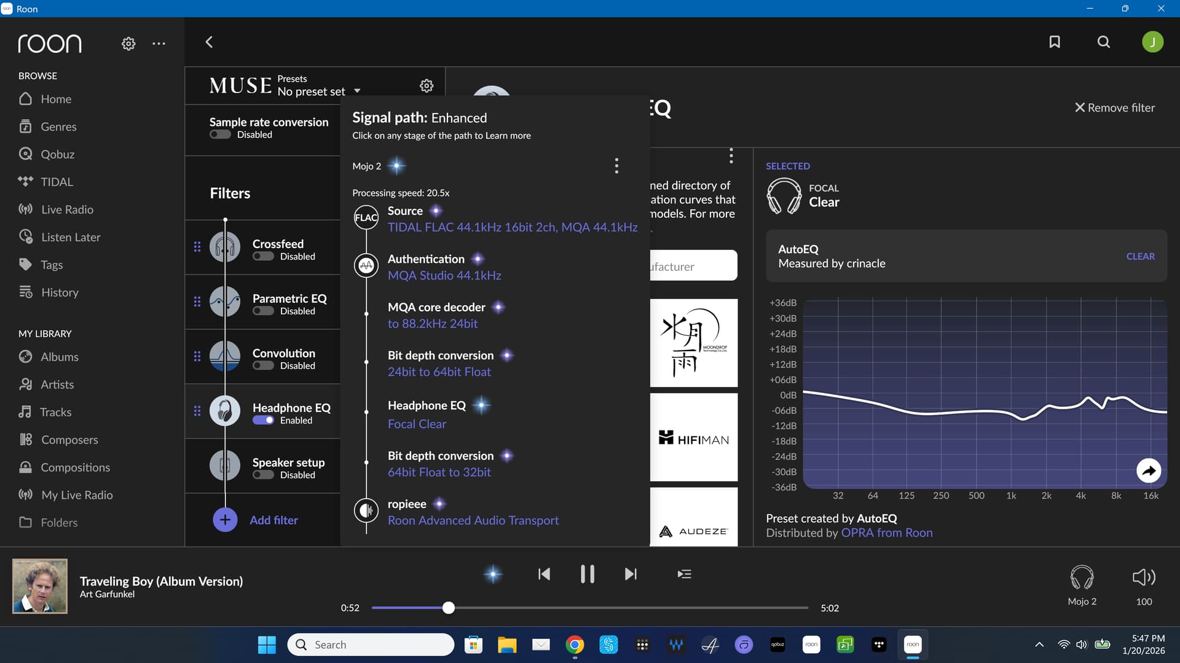This screenshot has height=663, width=1180.
Task: Open TIDAL in Browse sidebar
Action: pos(57,182)
